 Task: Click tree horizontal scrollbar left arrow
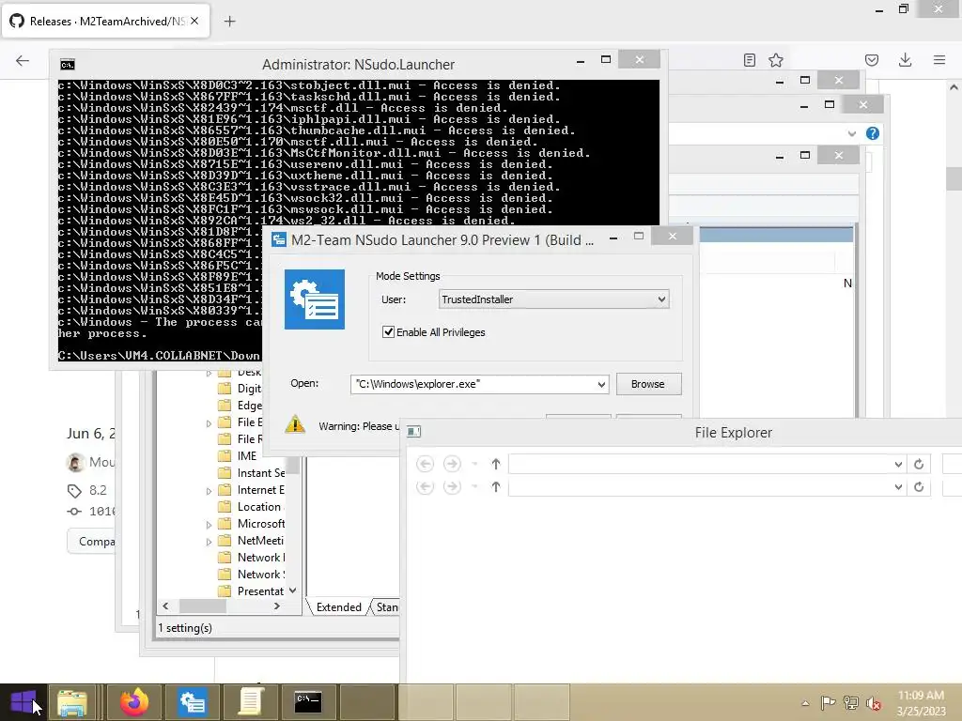[165, 606]
